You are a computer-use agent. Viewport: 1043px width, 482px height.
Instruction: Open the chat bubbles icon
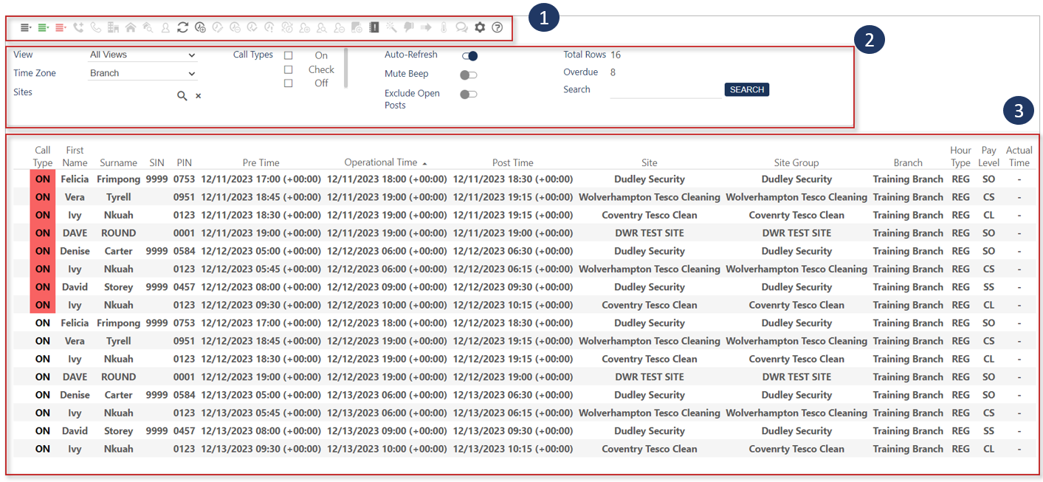pos(461,27)
